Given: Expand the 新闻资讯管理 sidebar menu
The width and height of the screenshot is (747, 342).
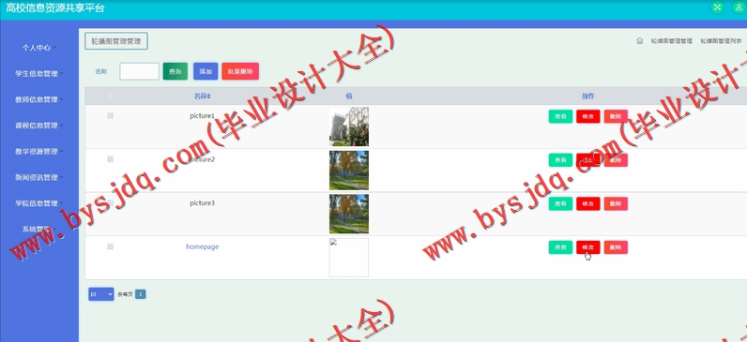Looking at the screenshot, I should (x=39, y=177).
